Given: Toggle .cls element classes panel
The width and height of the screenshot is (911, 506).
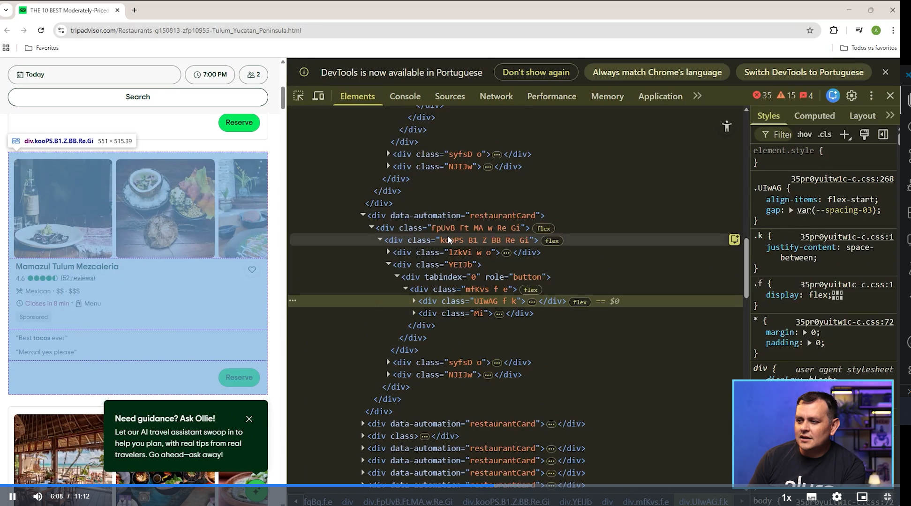Looking at the screenshot, I should tap(825, 135).
